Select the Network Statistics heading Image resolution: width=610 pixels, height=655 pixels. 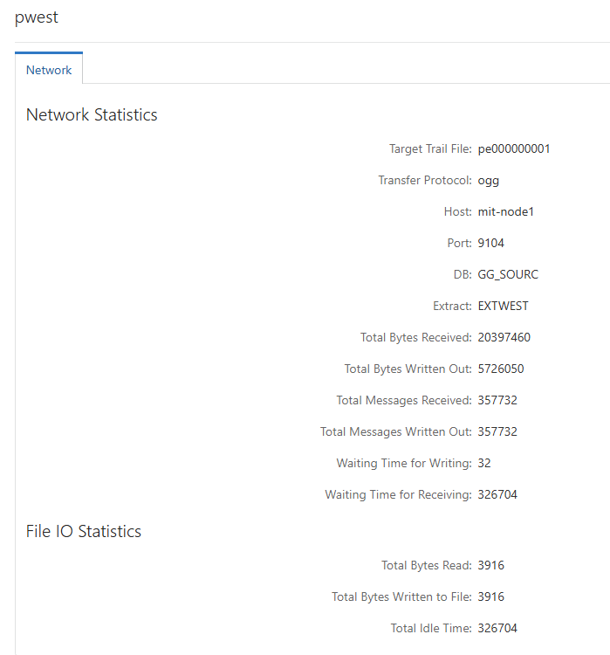click(x=92, y=114)
